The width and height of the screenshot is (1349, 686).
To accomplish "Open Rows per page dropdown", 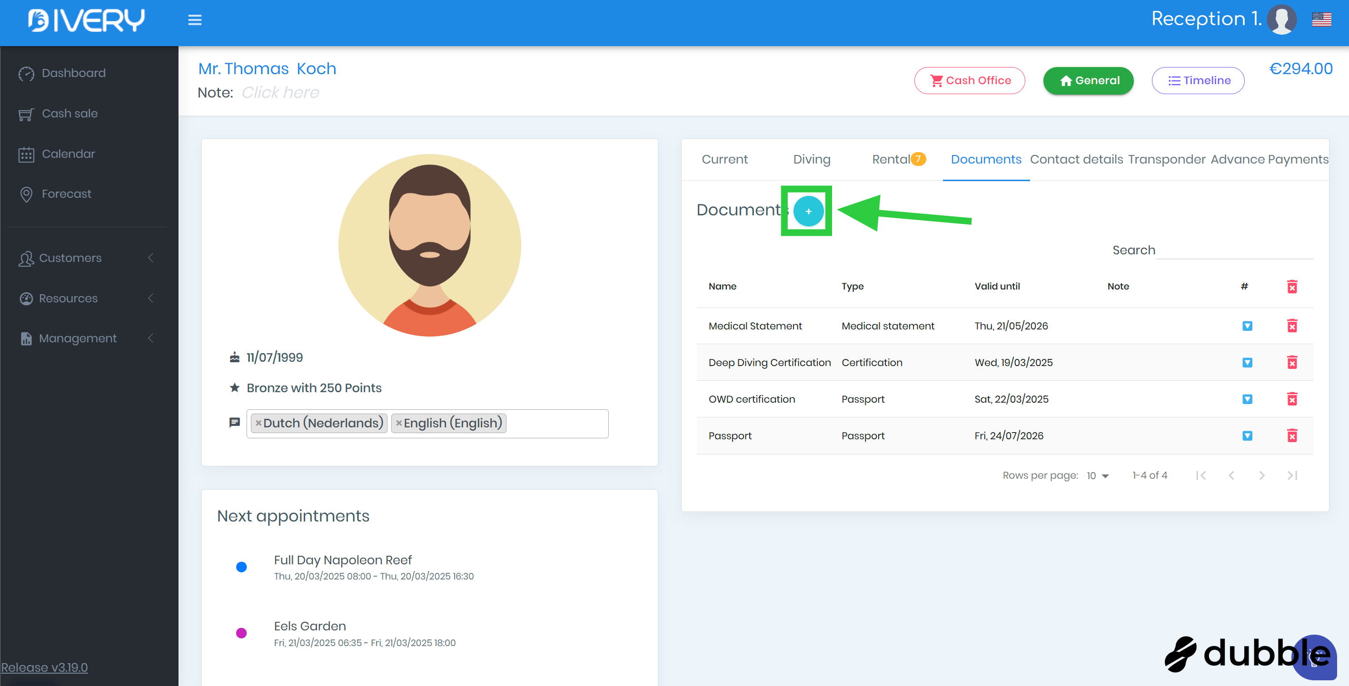I will coord(1098,475).
